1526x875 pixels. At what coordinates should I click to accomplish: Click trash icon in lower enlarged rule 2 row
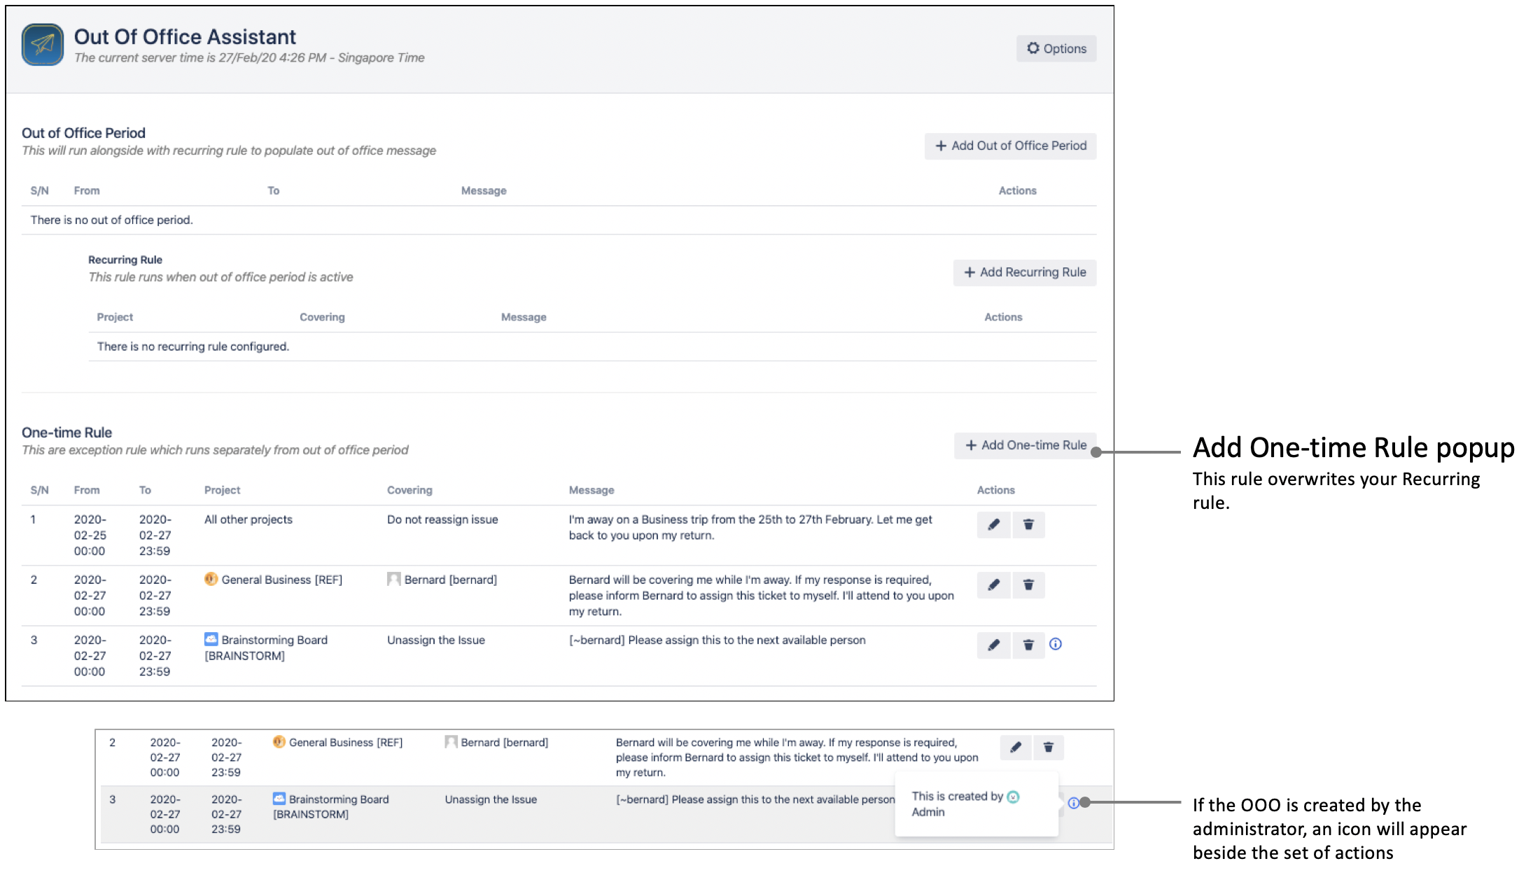point(1048,748)
